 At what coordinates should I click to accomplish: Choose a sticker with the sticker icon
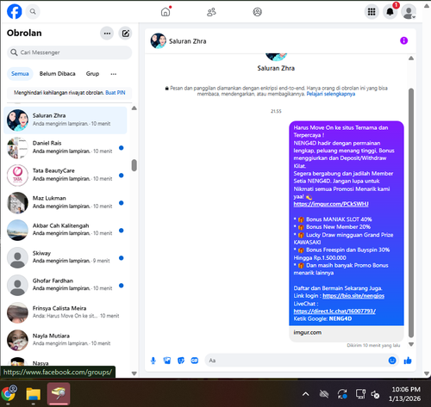[181, 361]
